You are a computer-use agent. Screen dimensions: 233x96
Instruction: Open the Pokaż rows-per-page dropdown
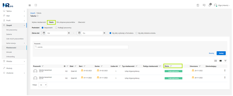tap(43, 85)
